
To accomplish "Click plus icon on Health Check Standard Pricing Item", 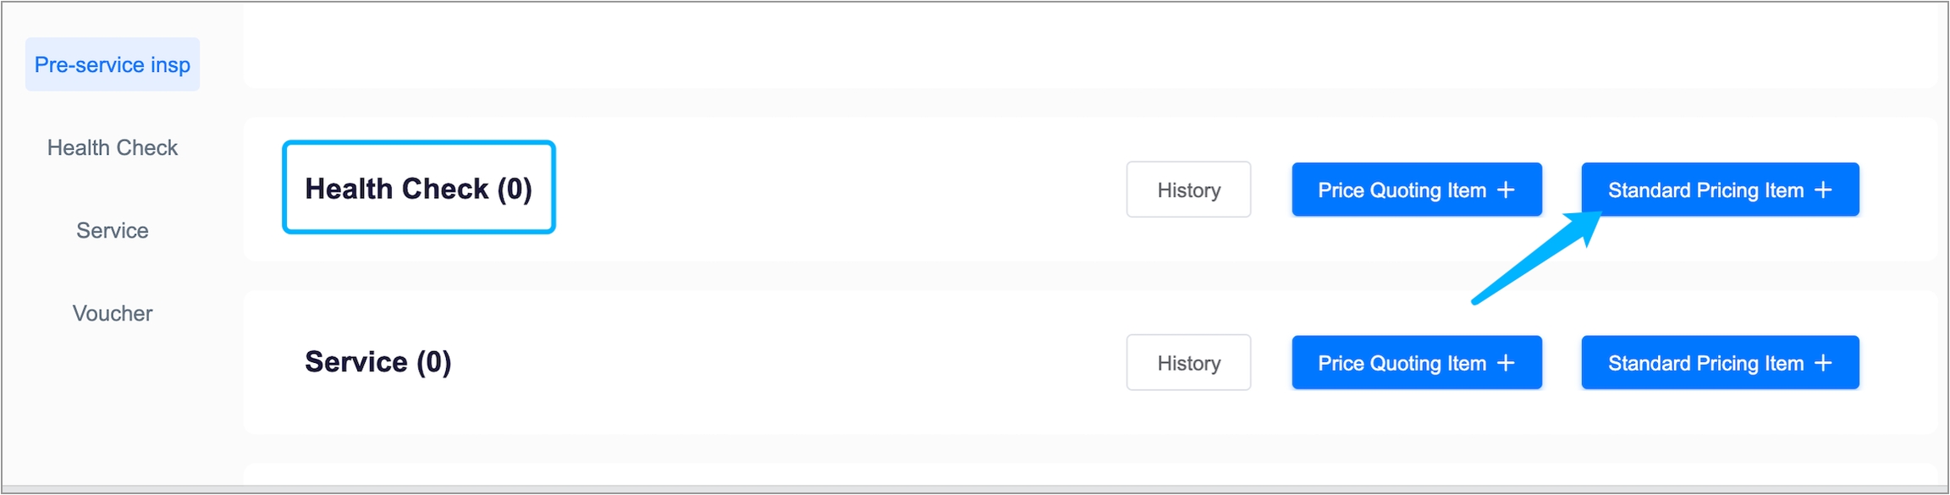I will tap(1823, 190).
